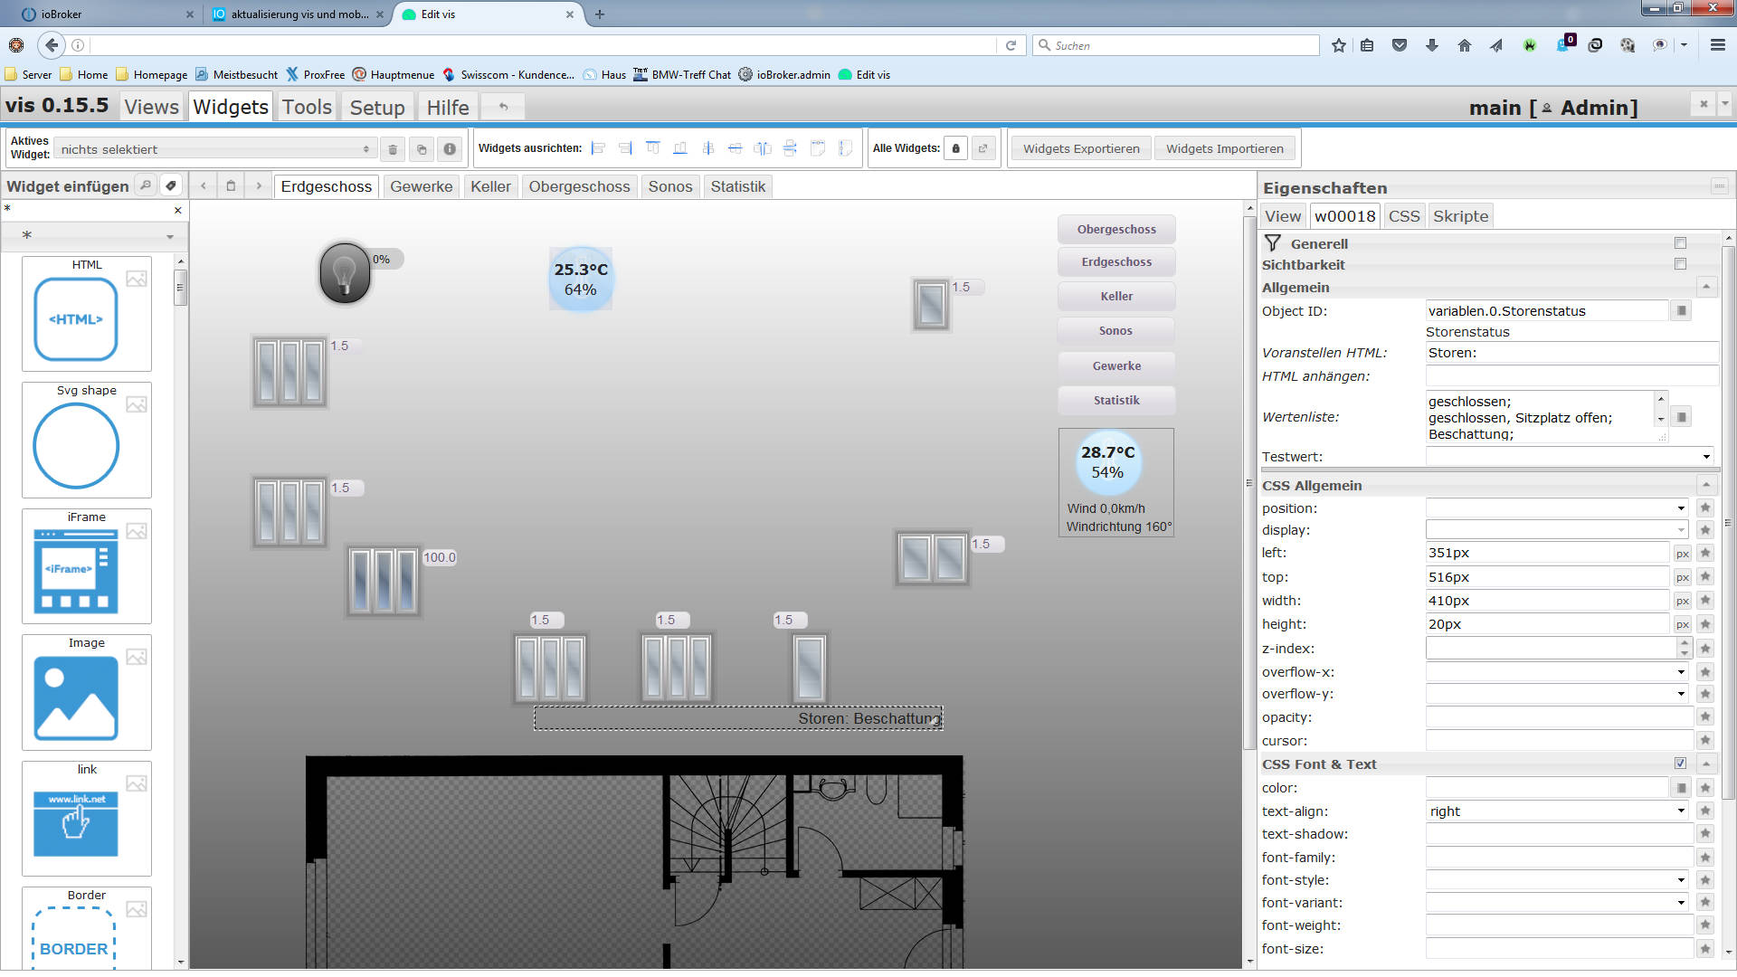1737x977 pixels.
Task: Open the text-align dropdown
Action: (x=1558, y=811)
